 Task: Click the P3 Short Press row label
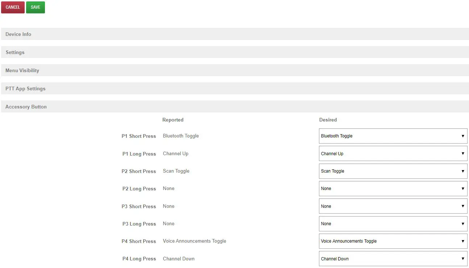tap(139, 207)
